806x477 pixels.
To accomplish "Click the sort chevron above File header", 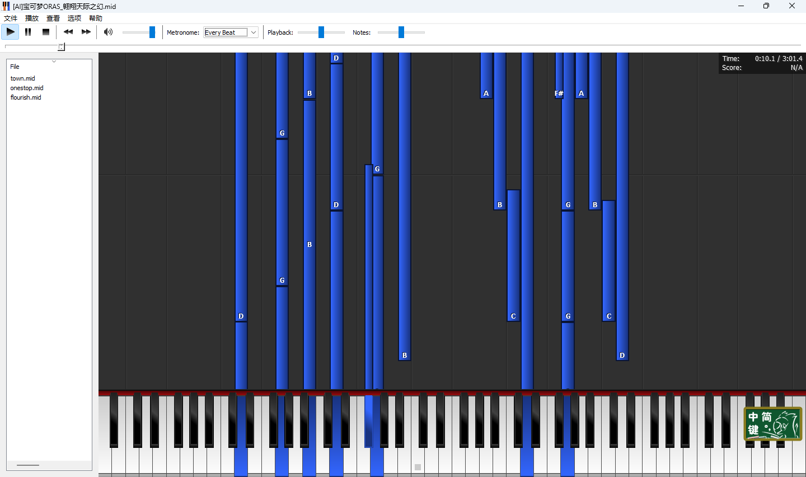I will (x=54, y=61).
